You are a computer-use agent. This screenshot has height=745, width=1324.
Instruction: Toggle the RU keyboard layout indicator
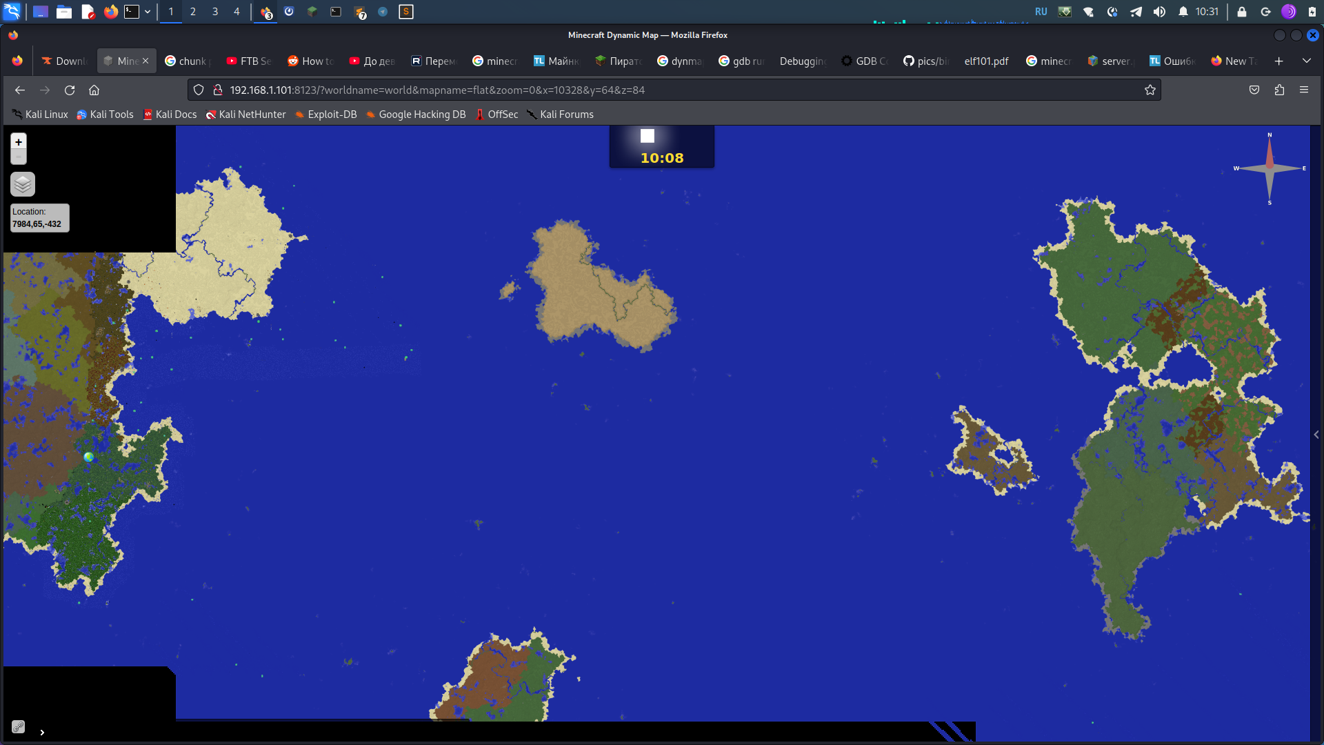tap(1041, 12)
